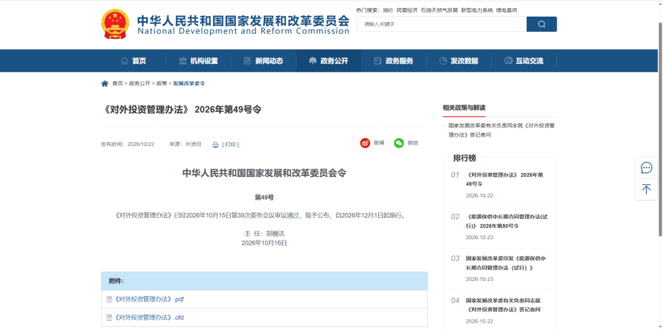Screen dimensions: 663x330
Task: Click 首页 in the breadcrumb
Action: click(x=117, y=83)
